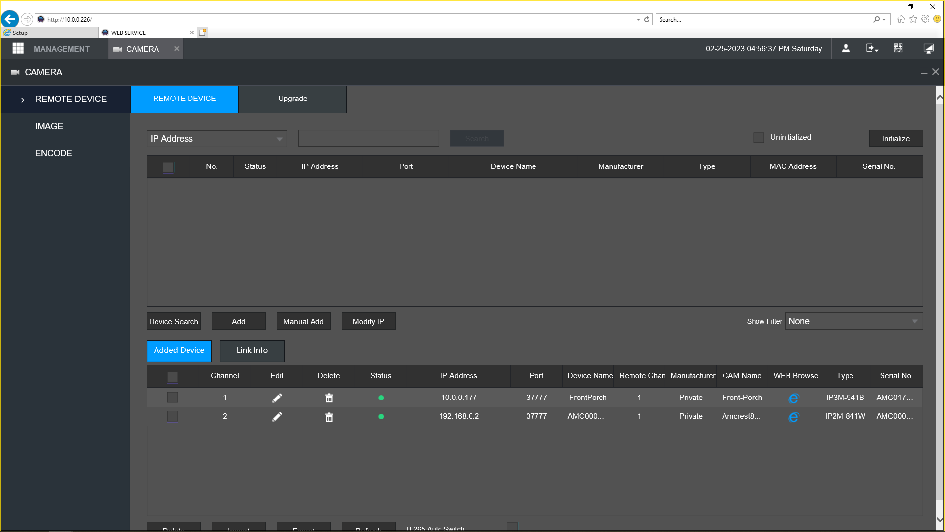Open web browser for 192.168.0.2 camera
The image size is (945, 532).
tap(793, 417)
